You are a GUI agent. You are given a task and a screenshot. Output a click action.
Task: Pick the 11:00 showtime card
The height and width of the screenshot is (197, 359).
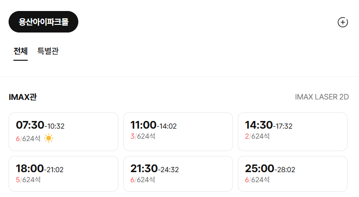[178, 131]
